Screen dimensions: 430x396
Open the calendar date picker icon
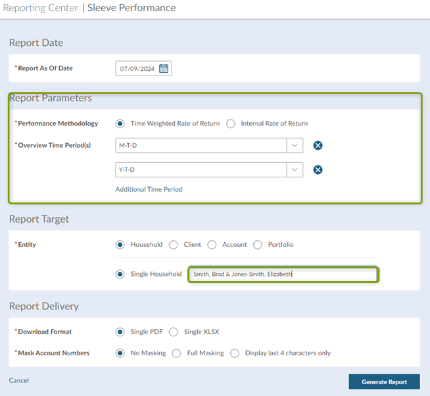click(164, 68)
